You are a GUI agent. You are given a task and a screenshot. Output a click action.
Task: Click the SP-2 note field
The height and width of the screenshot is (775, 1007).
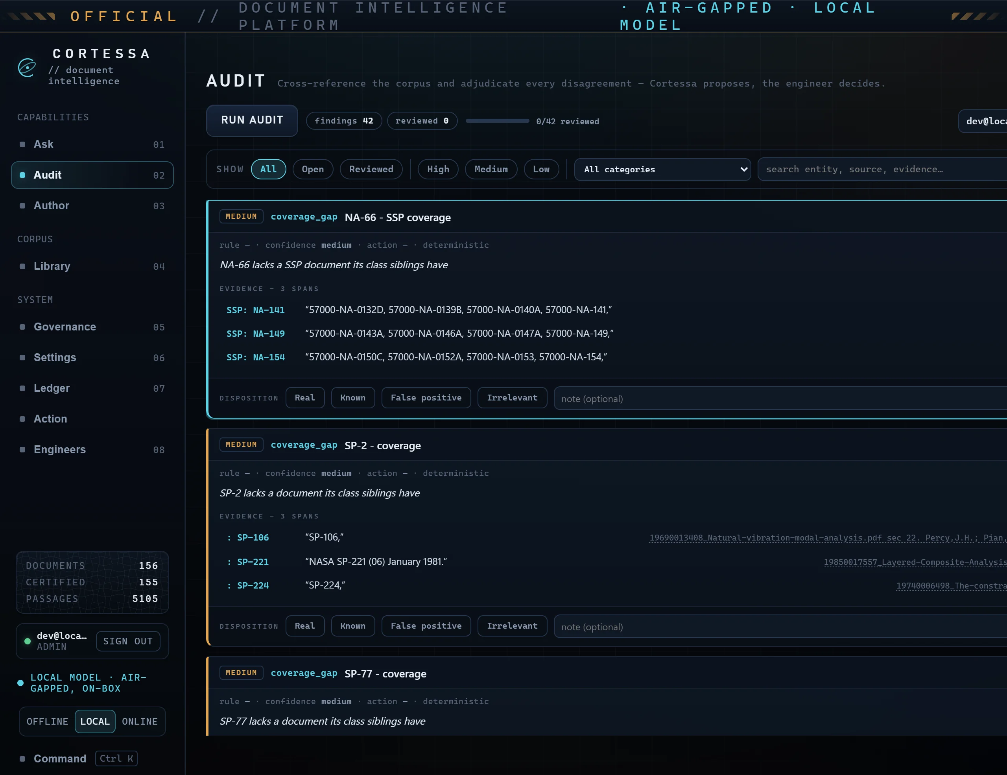click(780, 627)
